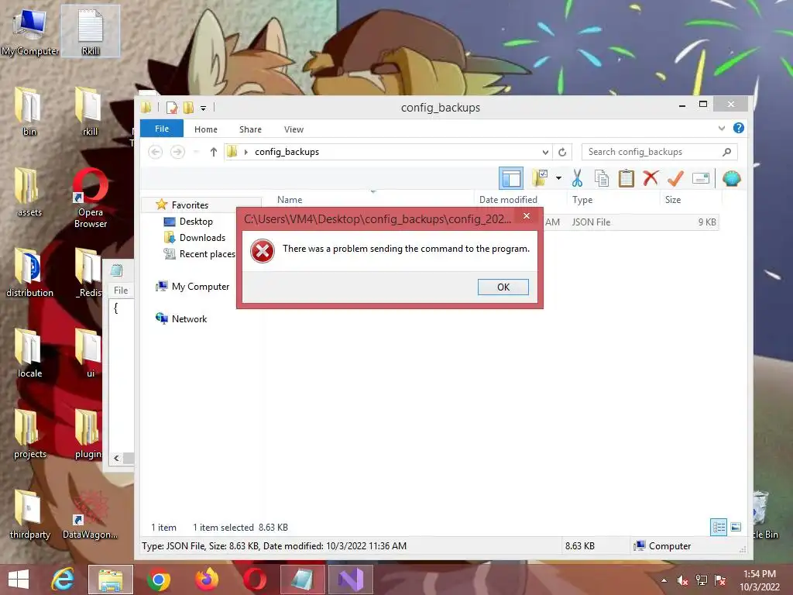Open the Windows Start button
This screenshot has height=595, width=793.
click(19, 580)
